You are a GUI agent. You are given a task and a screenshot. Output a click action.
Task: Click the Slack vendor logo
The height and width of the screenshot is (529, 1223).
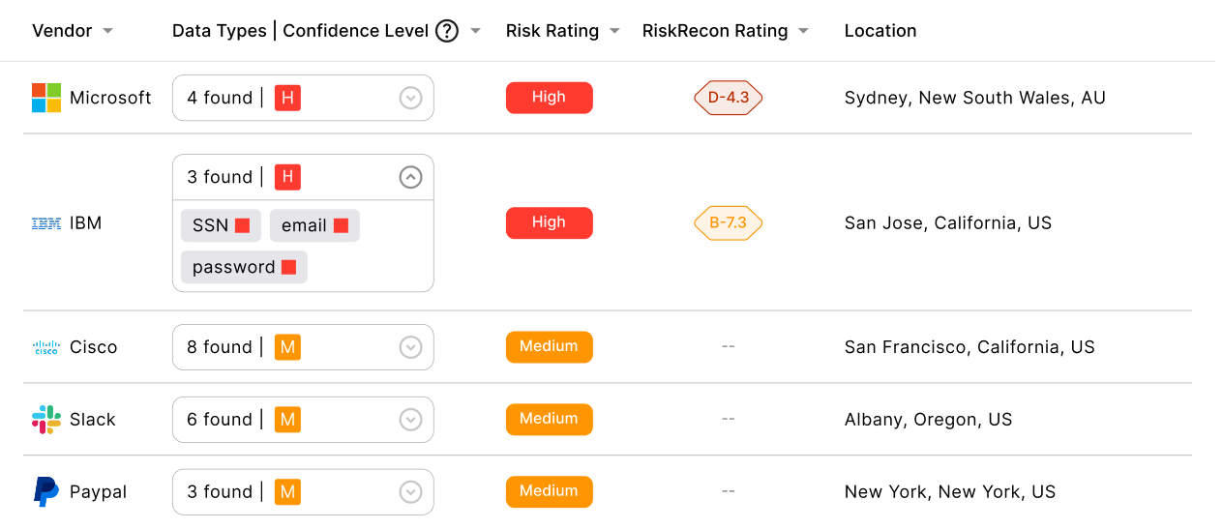tap(46, 420)
